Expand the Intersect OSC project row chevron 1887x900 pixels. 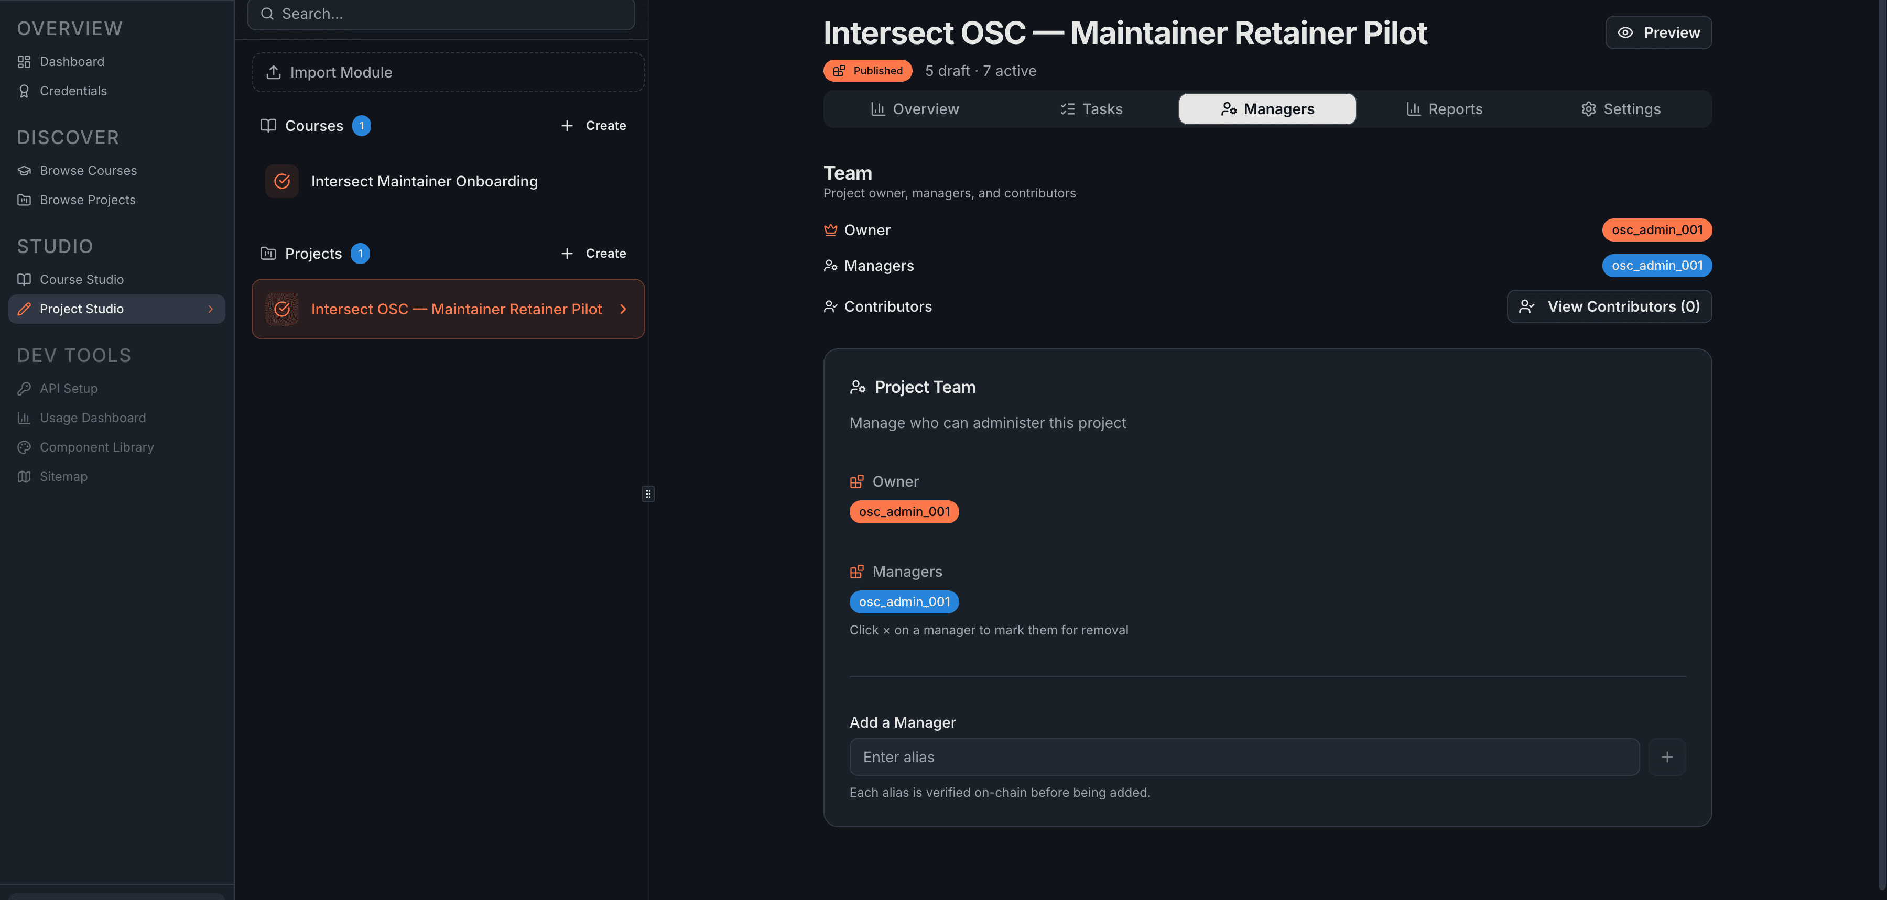(x=623, y=309)
